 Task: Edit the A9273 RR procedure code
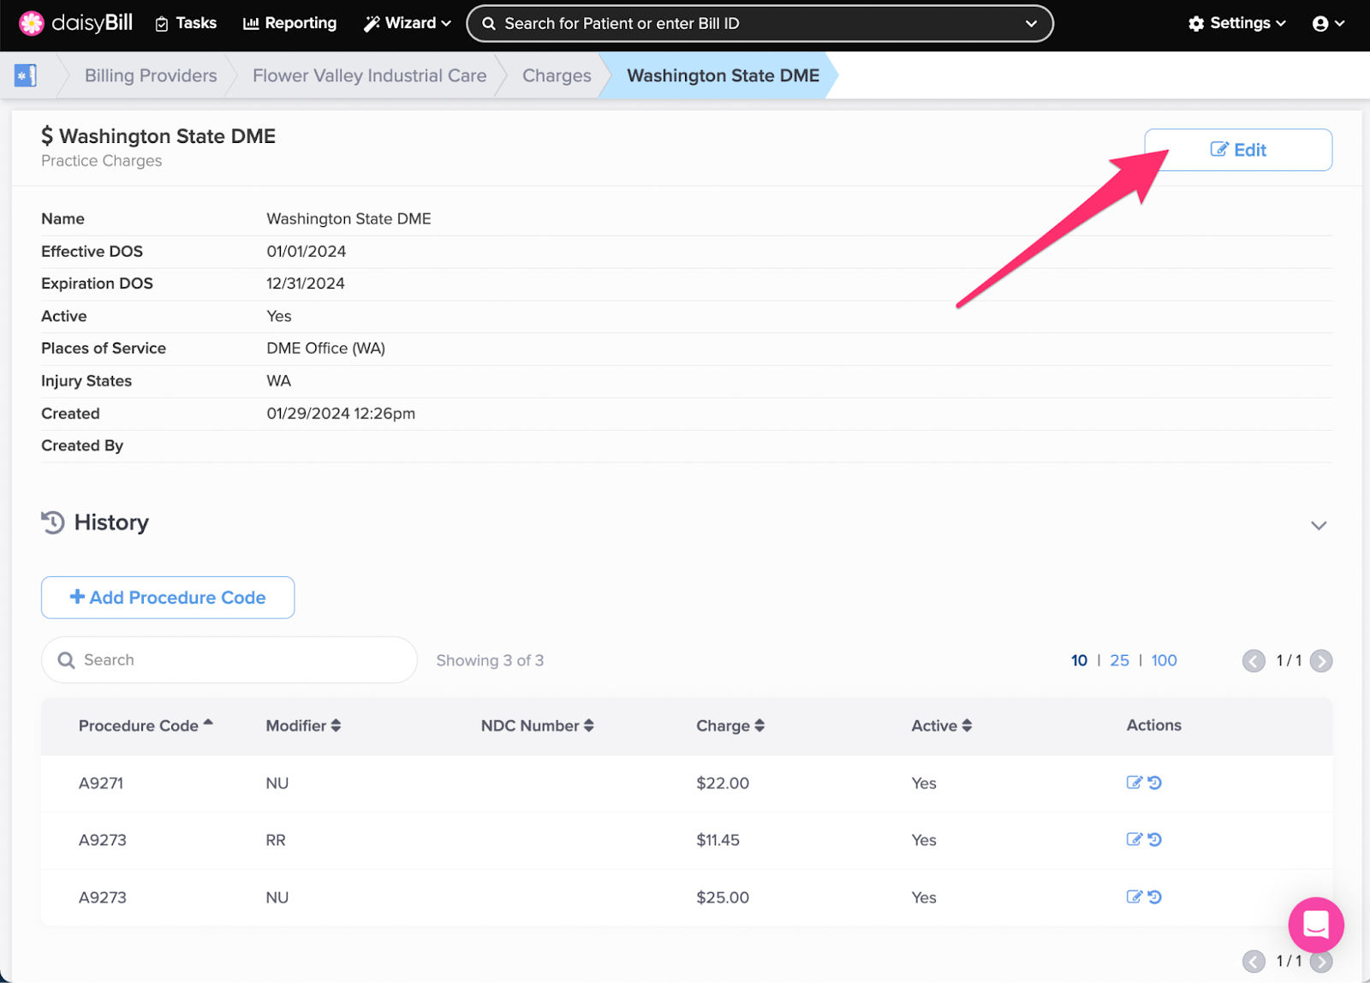pos(1134,840)
